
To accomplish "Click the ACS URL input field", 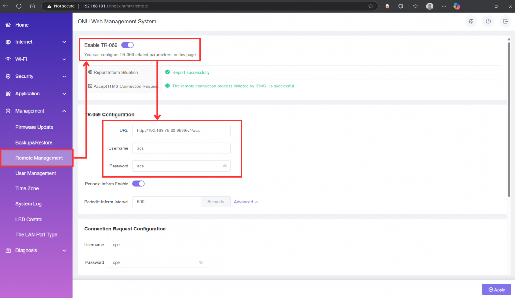I will pyautogui.click(x=181, y=131).
